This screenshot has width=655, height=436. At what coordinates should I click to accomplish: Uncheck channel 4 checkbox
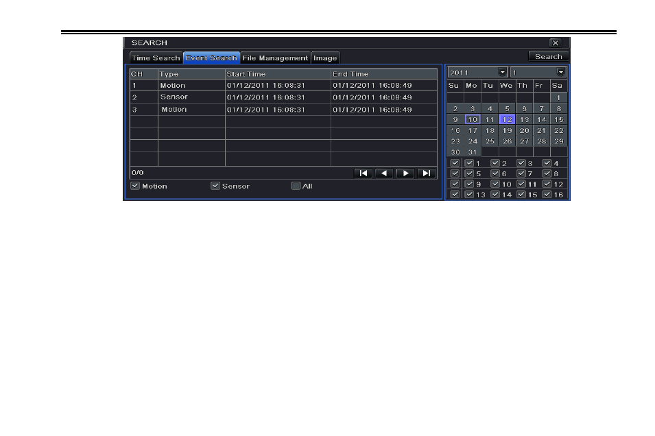click(x=547, y=163)
